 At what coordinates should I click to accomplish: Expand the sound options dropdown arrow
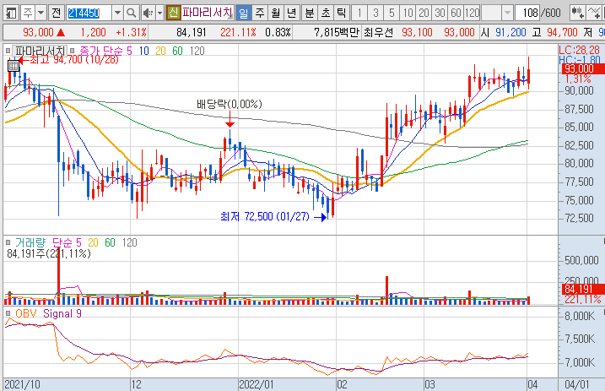[159, 14]
